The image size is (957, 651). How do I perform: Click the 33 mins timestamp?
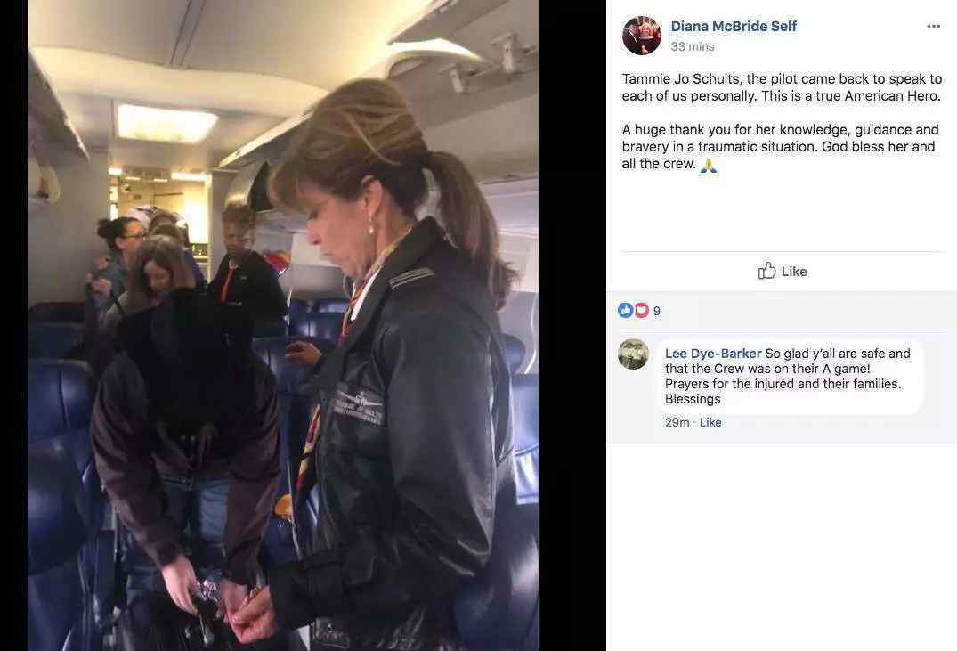(x=692, y=46)
